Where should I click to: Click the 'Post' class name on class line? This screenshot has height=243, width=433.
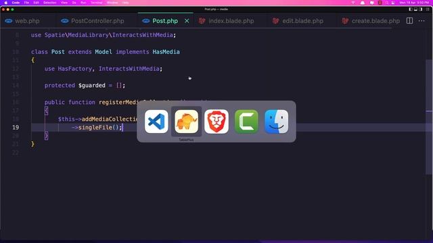pos(58,52)
